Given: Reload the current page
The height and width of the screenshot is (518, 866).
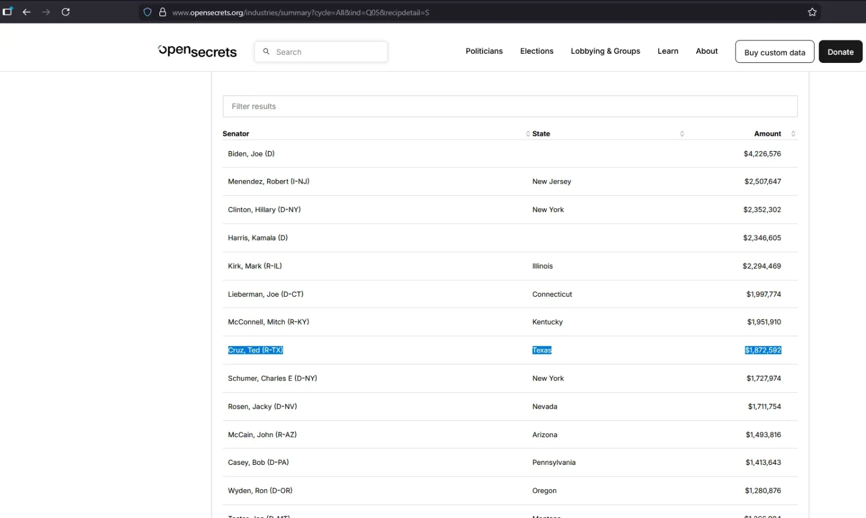Looking at the screenshot, I should [66, 12].
